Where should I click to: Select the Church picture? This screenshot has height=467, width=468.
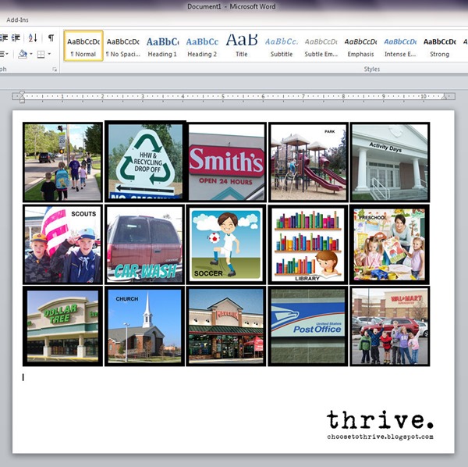145,326
